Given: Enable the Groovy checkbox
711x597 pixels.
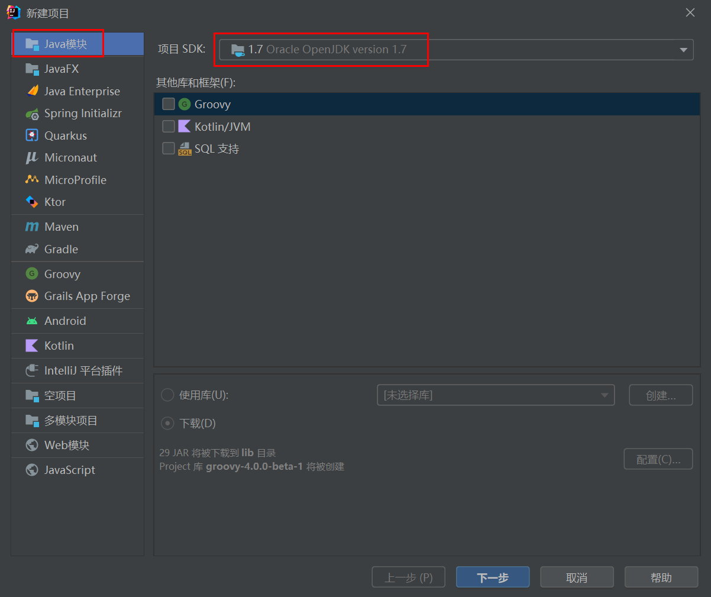Looking at the screenshot, I should pyautogui.click(x=169, y=104).
